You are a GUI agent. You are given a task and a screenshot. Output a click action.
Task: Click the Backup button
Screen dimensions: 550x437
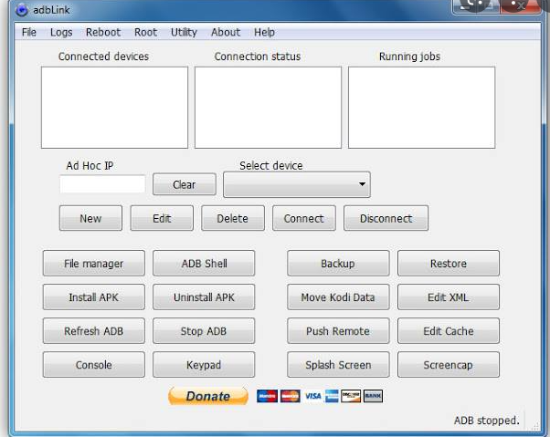pyautogui.click(x=338, y=264)
